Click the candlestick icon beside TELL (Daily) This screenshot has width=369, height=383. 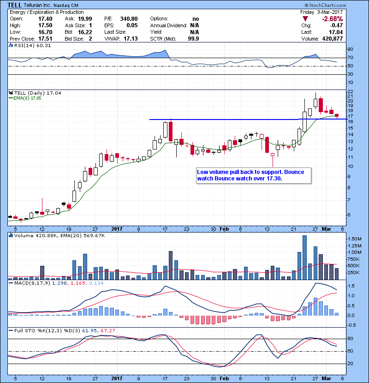click(11, 93)
